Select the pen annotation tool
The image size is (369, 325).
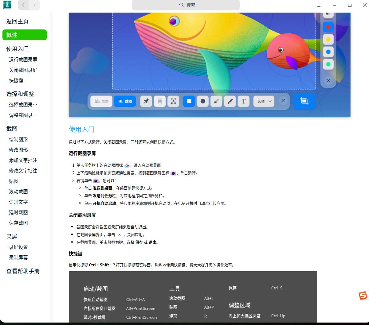(x=230, y=101)
